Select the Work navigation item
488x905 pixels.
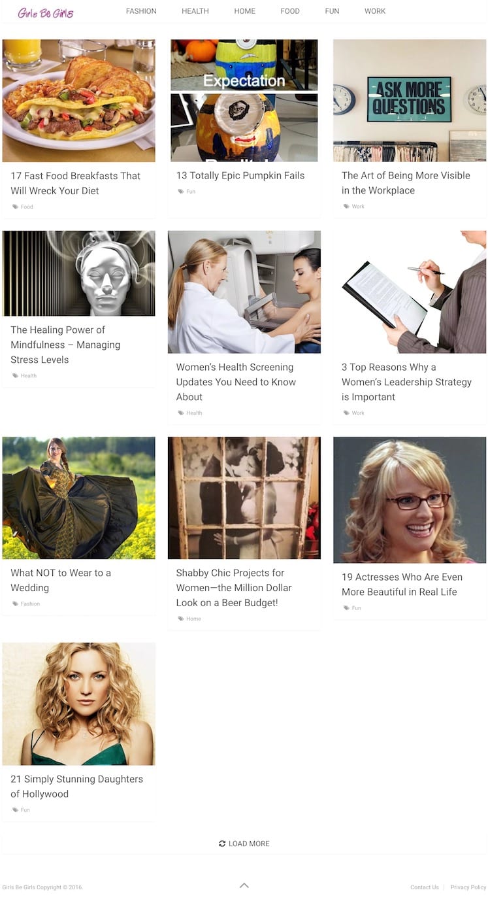click(x=375, y=11)
